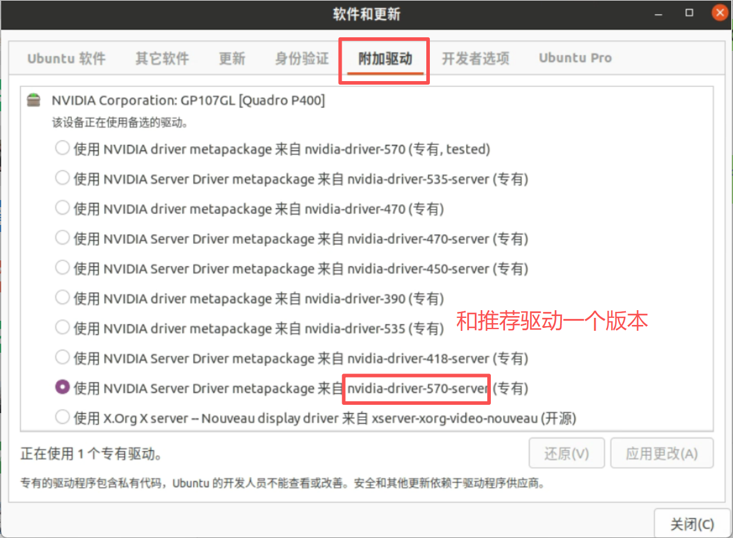Switch to open-source Nouveau driver option
Image resolution: width=733 pixels, height=538 pixels.
62,417
